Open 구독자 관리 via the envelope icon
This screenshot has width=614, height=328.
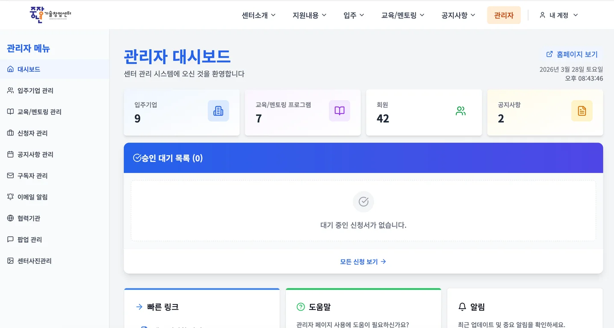click(x=10, y=176)
